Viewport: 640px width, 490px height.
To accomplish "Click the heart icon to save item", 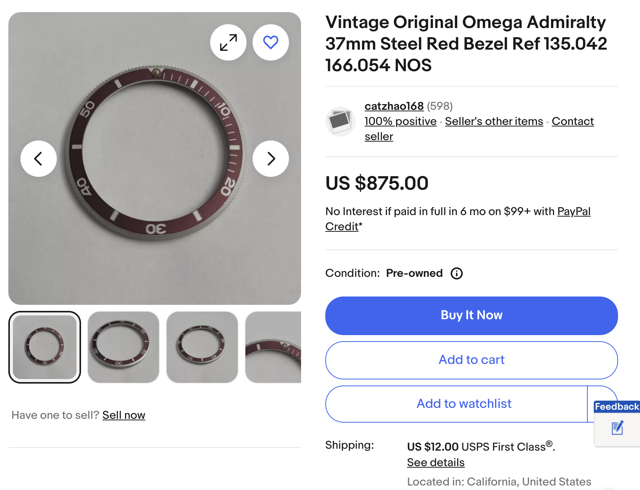I will click(271, 42).
